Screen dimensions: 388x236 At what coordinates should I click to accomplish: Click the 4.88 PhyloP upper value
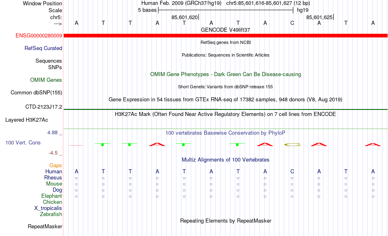52,132
